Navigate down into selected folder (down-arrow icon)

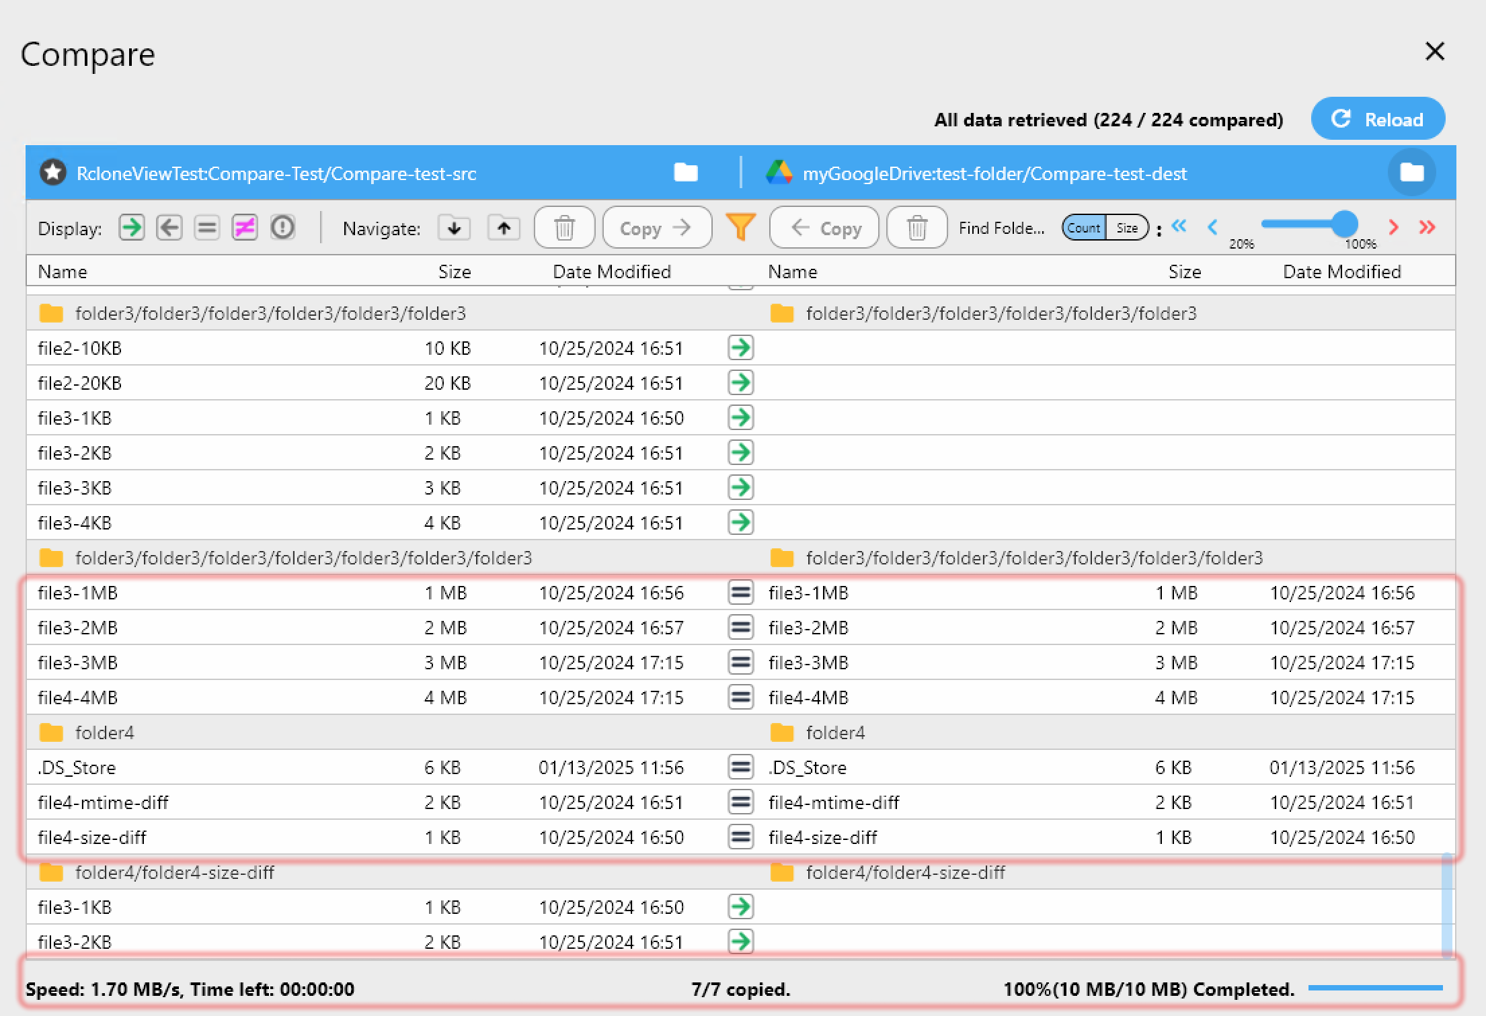point(454,227)
